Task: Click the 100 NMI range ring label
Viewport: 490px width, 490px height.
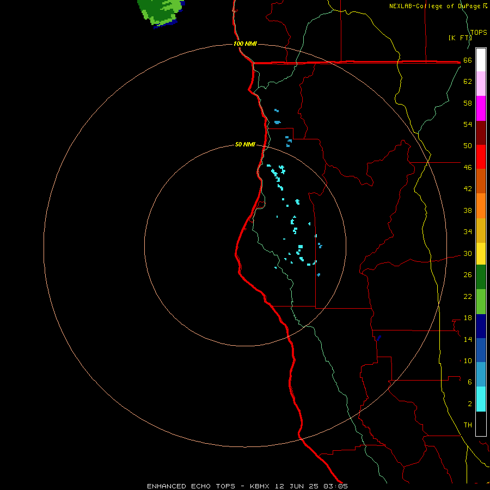Action: point(245,44)
